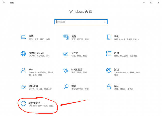Select the 手机 settings title
The width and height of the screenshot is (162, 116).
(116, 36)
